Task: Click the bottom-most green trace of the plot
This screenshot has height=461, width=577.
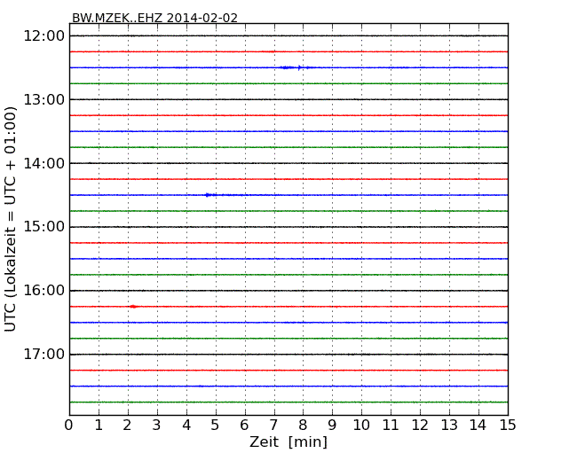Action: [288, 402]
